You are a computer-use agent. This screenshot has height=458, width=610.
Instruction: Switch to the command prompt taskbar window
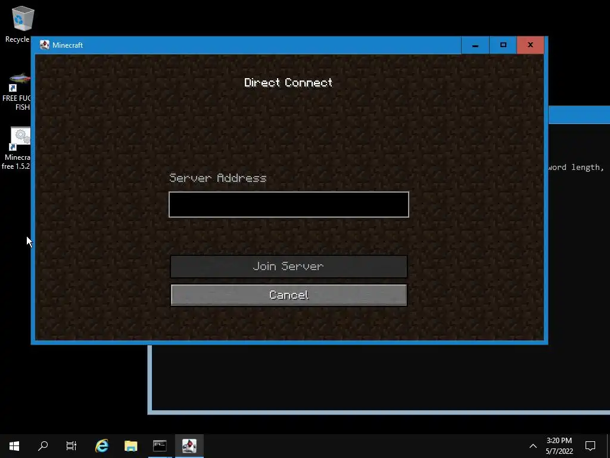tap(160, 445)
